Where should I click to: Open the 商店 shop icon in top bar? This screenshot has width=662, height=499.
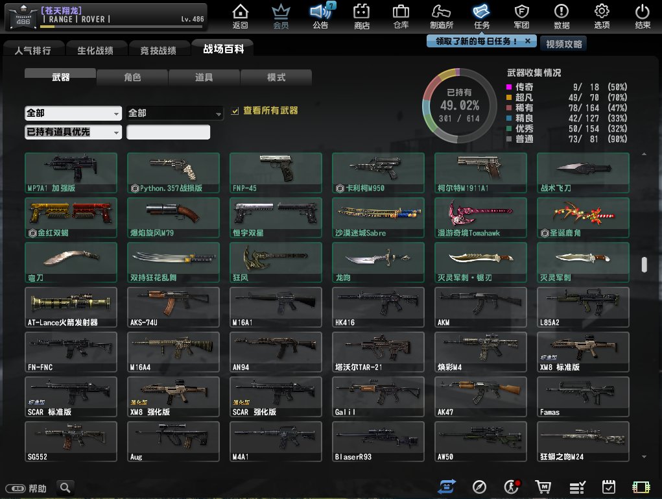362,16
